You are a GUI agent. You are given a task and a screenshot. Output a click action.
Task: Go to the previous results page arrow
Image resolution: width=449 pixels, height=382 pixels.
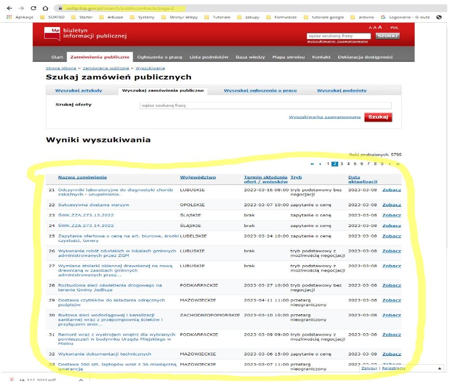(320, 164)
